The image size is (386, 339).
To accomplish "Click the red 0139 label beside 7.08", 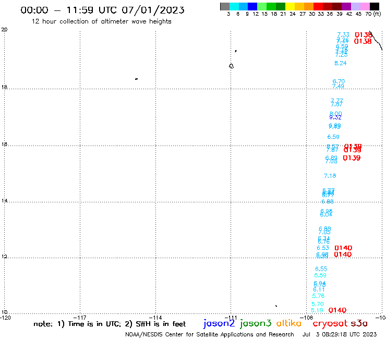I will tap(352, 158).
